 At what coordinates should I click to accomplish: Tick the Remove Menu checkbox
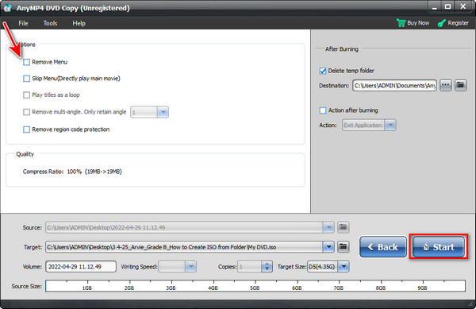point(26,62)
